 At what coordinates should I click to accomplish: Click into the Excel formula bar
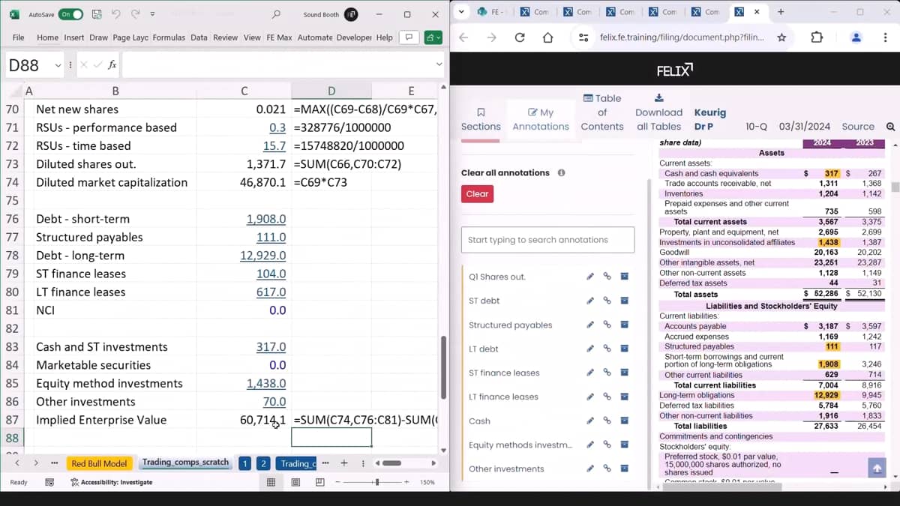pos(277,65)
